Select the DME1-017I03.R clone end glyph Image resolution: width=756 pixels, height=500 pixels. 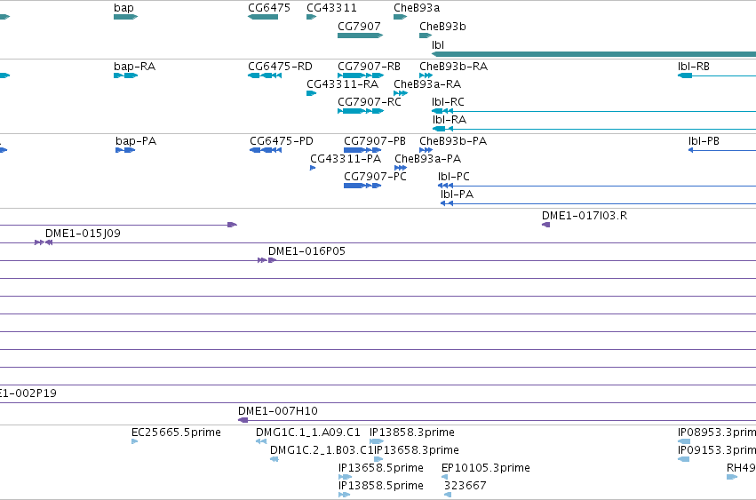pos(545,225)
